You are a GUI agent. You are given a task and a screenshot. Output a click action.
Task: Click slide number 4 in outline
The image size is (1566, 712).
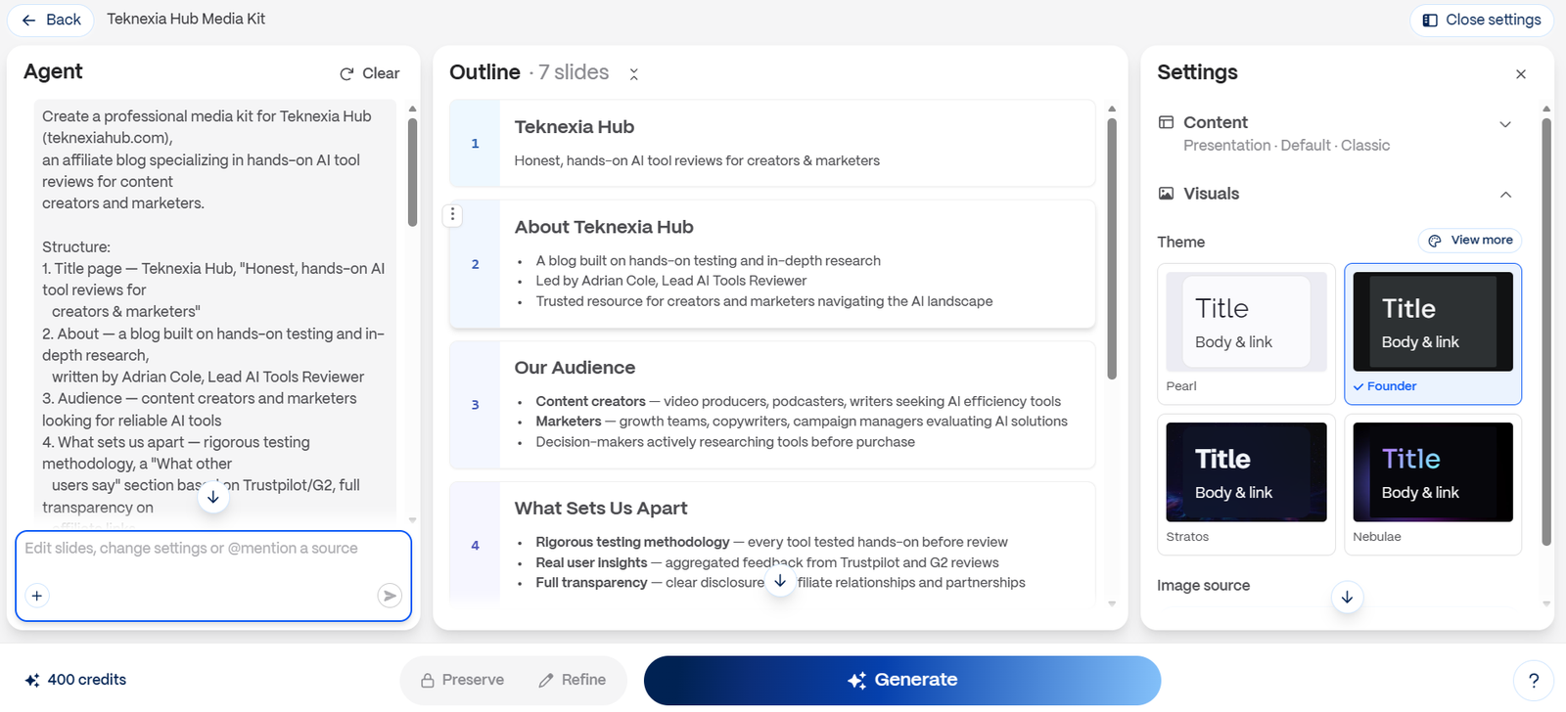point(476,546)
